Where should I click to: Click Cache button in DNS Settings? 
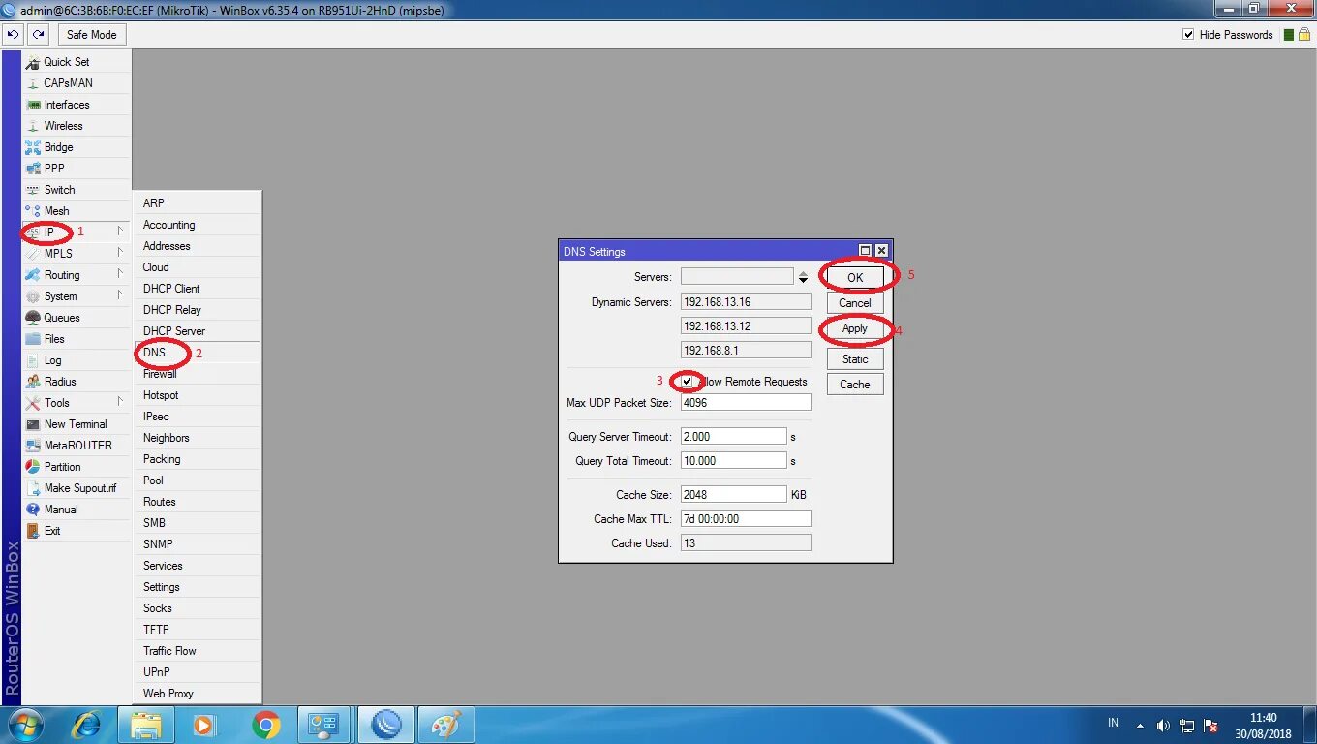(855, 384)
